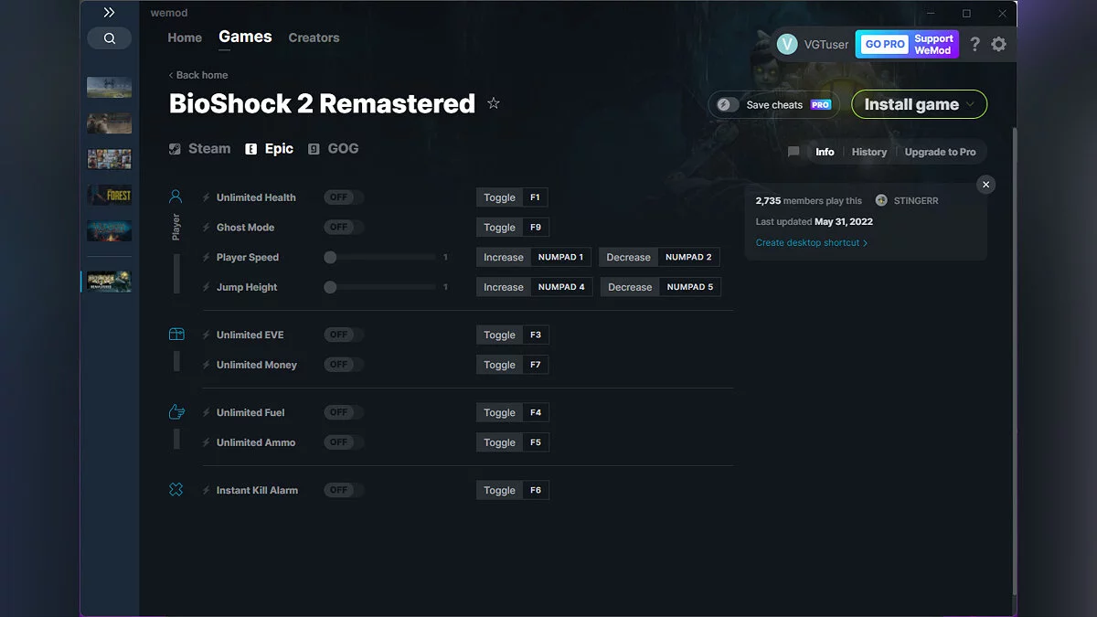Click the F7 Toggle hotkey for Unlimited Money

(x=512, y=365)
